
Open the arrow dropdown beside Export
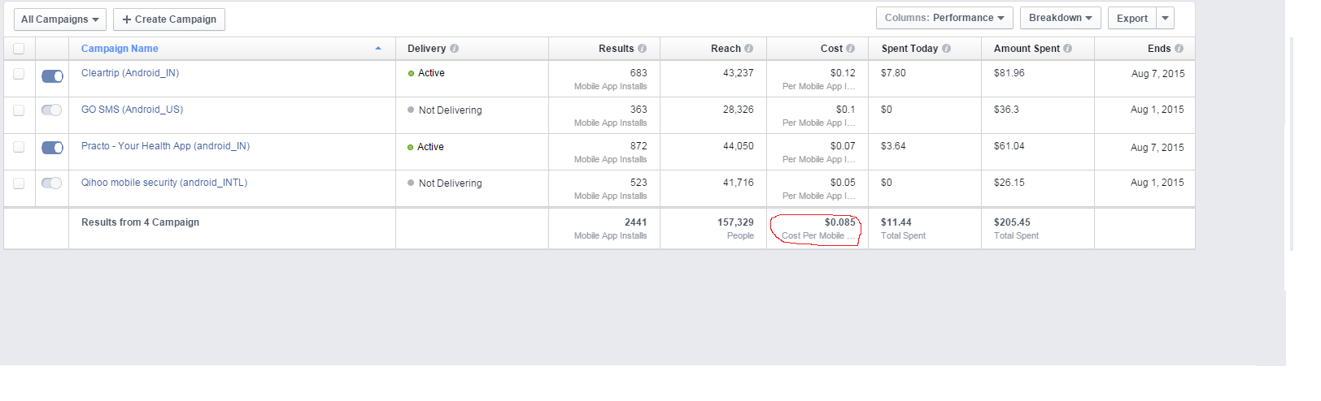pos(1166,18)
